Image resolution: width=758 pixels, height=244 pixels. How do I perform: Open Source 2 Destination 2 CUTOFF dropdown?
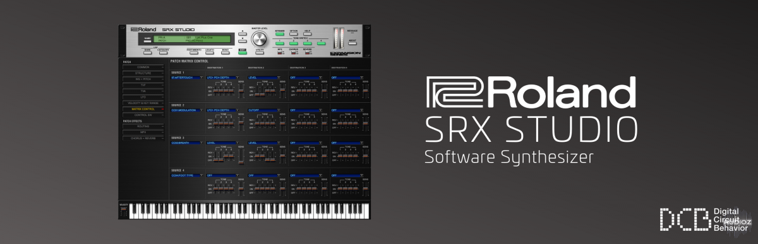[x=264, y=110]
